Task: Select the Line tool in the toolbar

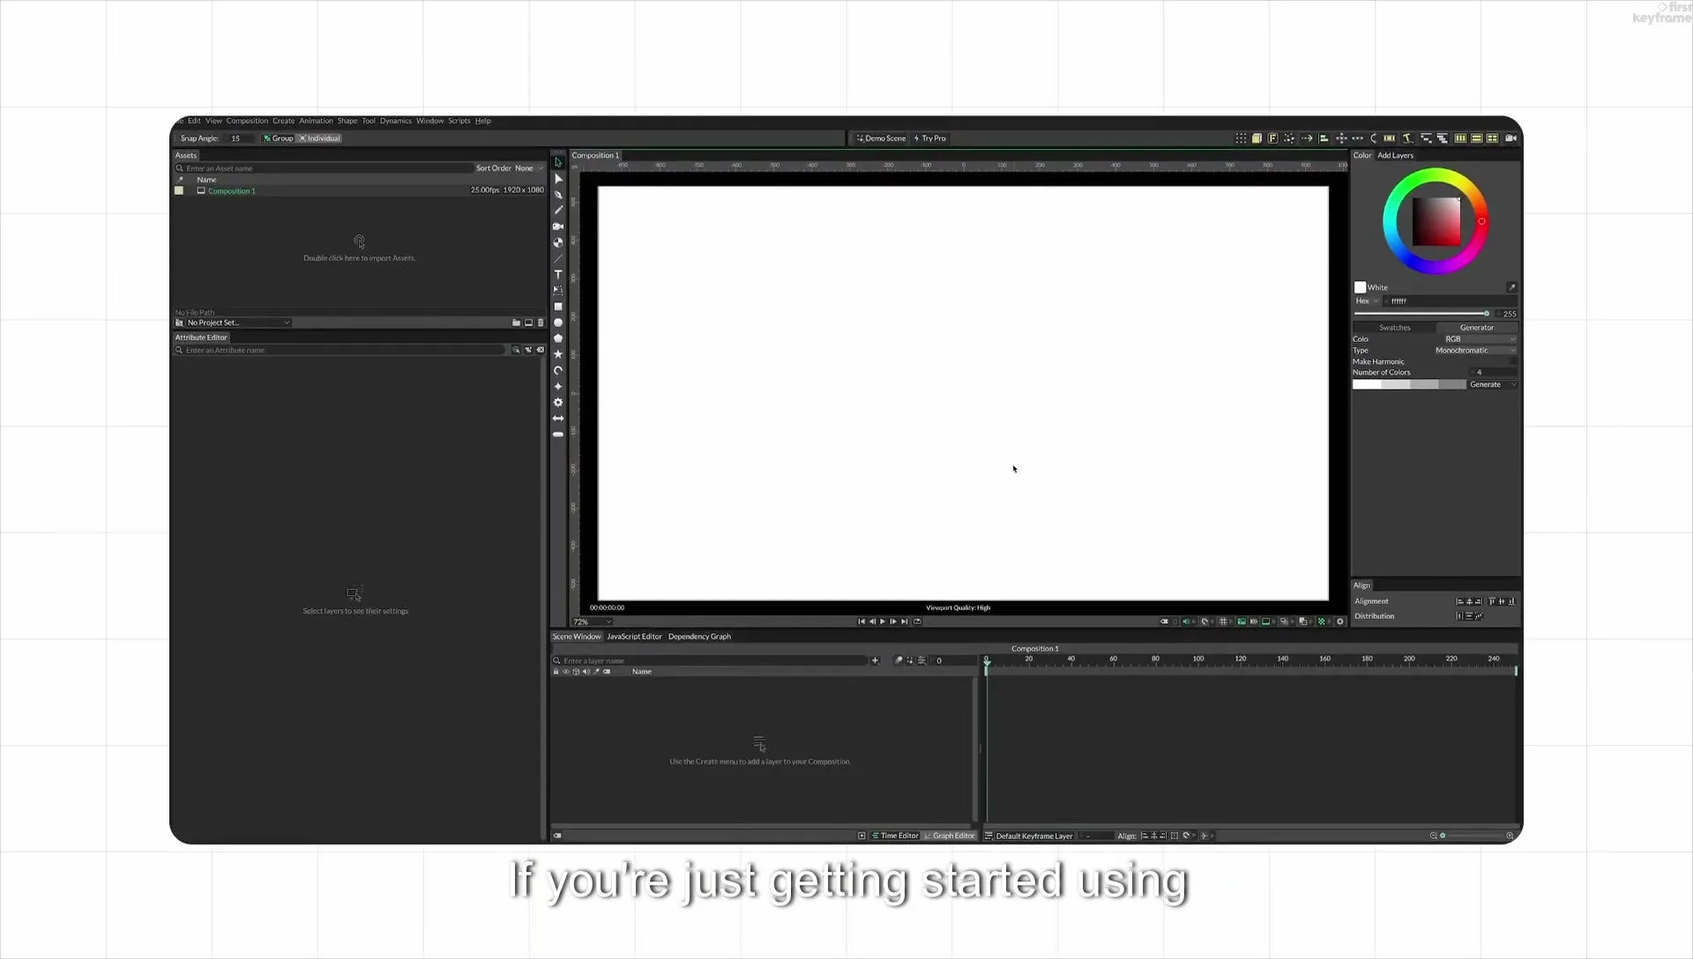Action: coord(558,259)
